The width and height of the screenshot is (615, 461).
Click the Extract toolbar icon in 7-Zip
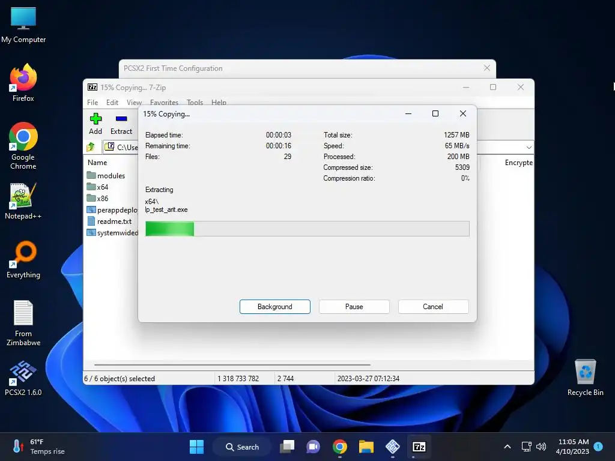tap(121, 124)
